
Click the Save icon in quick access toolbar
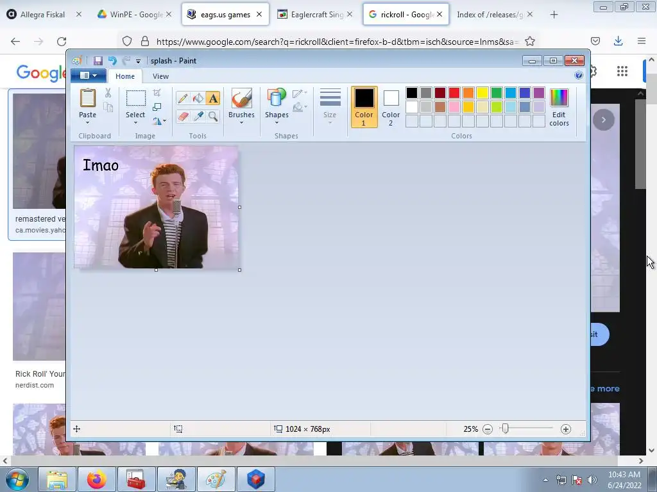pos(98,61)
